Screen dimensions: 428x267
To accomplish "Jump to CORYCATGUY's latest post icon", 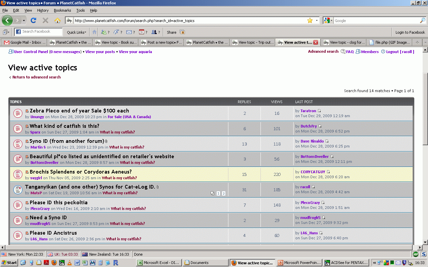I will click(328, 172).
